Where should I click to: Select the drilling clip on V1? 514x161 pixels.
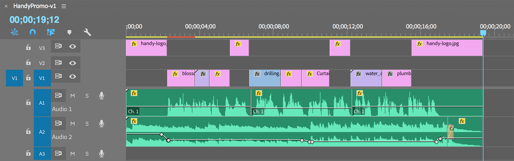265,78
